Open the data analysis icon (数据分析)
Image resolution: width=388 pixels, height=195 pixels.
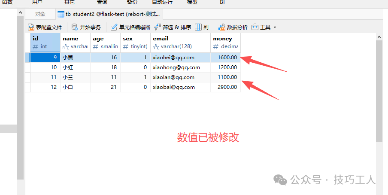point(222,27)
